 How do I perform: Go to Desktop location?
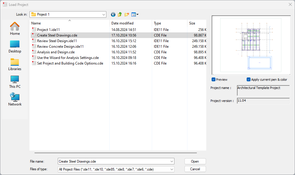pyautogui.click(x=15, y=47)
